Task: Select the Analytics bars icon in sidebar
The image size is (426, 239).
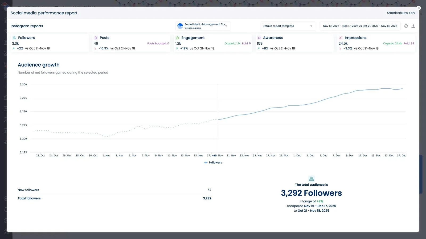Action: [6, 86]
